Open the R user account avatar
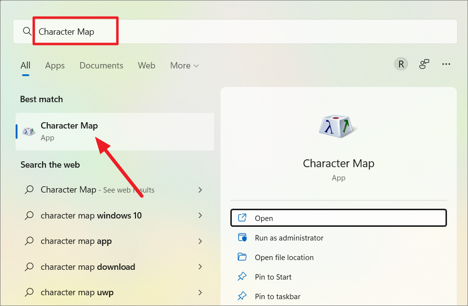The height and width of the screenshot is (306, 468). 401,64
